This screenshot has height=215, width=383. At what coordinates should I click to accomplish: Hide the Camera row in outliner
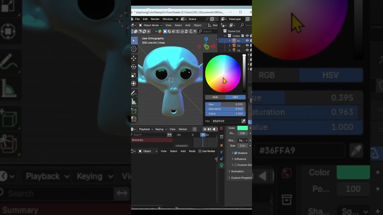pyautogui.click(x=247, y=45)
